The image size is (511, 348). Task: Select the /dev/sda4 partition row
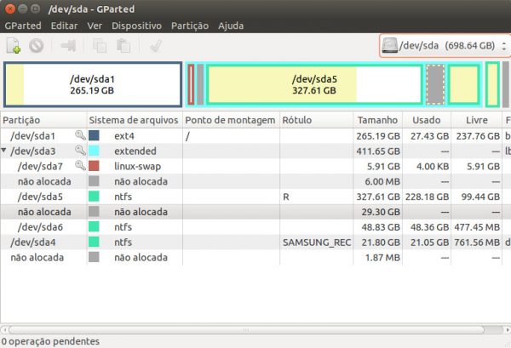tap(255, 242)
